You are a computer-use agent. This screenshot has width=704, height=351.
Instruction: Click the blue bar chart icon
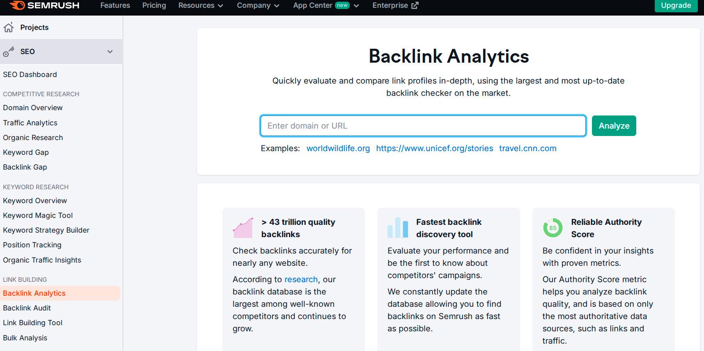click(x=398, y=228)
